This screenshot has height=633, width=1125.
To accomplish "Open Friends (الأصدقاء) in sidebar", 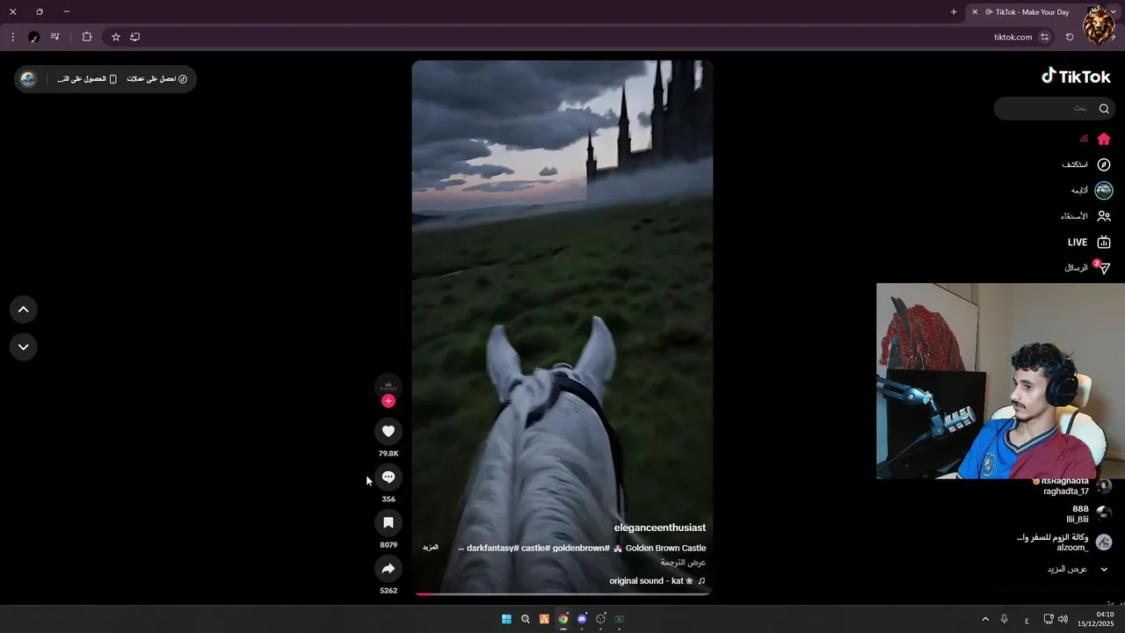I will (1085, 216).
